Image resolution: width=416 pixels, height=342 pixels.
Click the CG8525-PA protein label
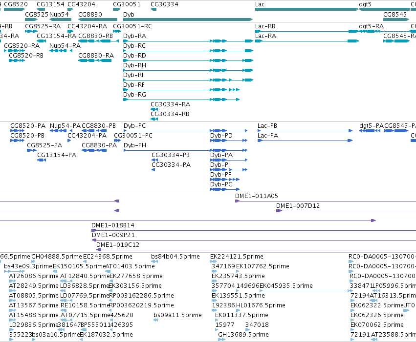44,145
